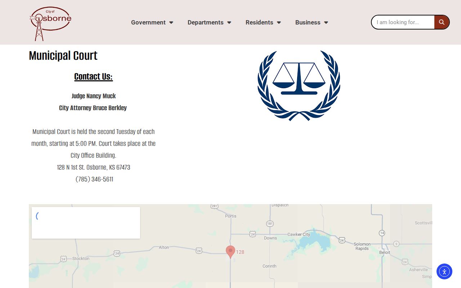461x288 pixels.
Task: Click the Stockton label on the map
Action: pos(81,258)
